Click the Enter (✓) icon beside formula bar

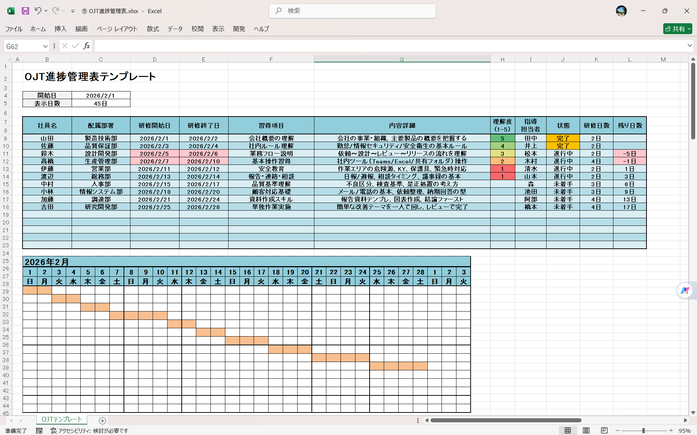click(x=75, y=46)
